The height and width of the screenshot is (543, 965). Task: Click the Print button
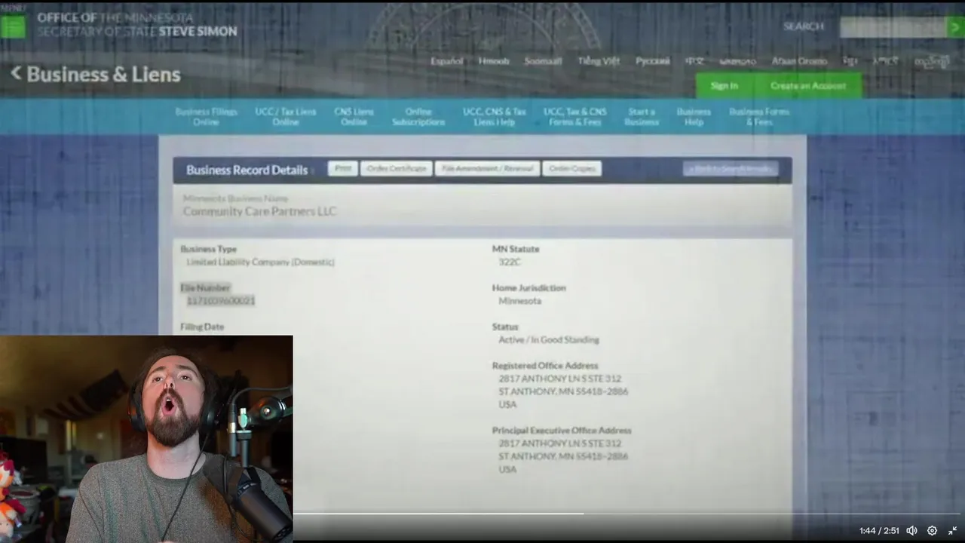point(343,168)
